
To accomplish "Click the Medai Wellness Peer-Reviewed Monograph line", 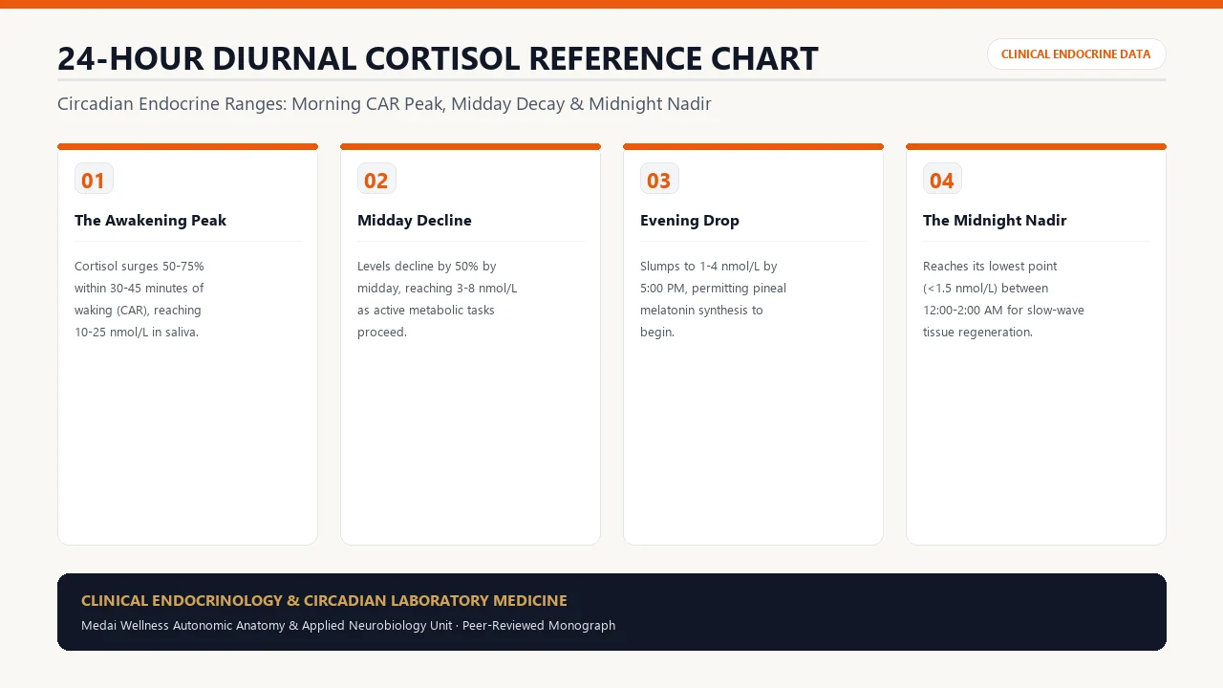I will tap(348, 626).
